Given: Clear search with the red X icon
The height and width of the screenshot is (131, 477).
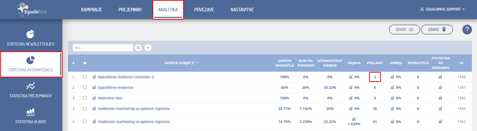Looking at the screenshot, I should 148,48.
